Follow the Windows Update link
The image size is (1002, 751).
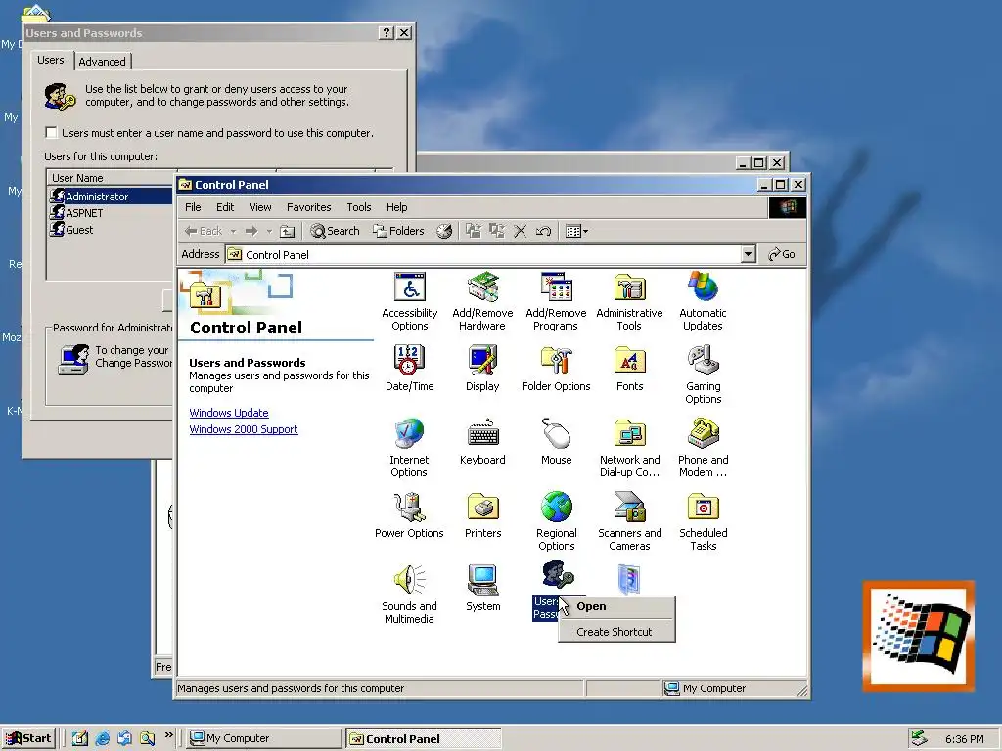[229, 413]
